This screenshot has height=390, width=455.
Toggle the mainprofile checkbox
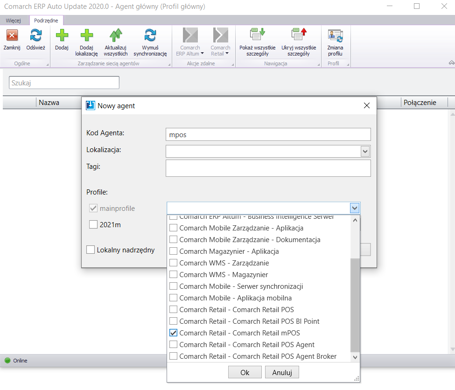(93, 208)
